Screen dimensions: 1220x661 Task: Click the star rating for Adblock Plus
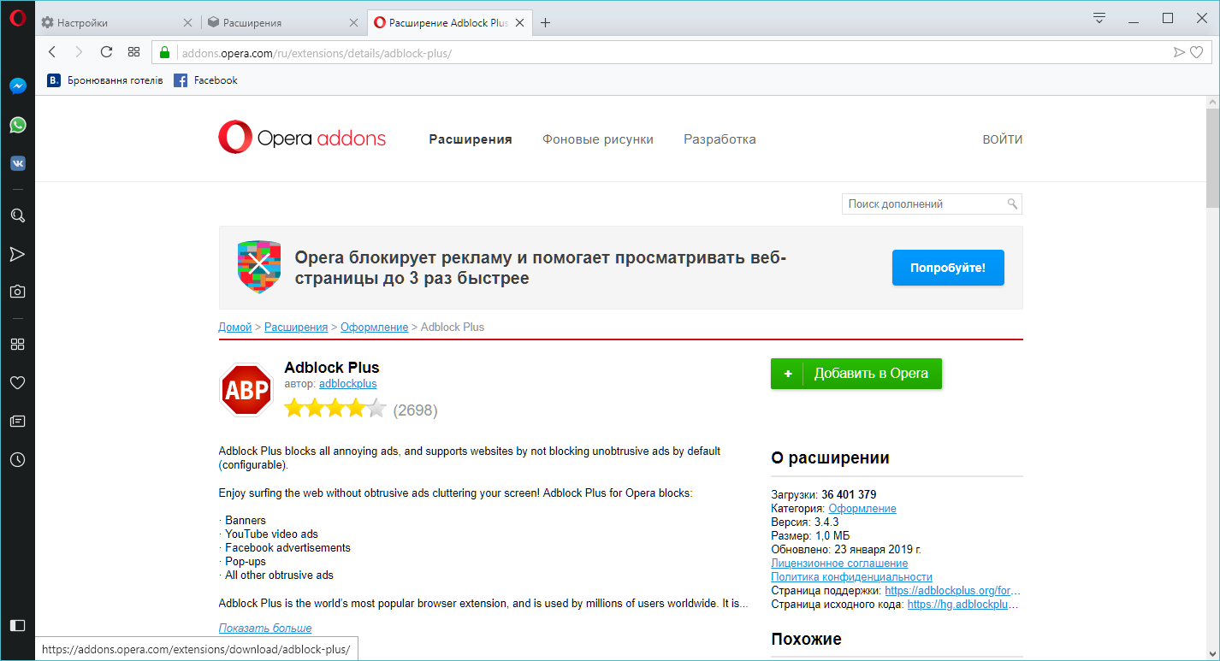pos(335,408)
